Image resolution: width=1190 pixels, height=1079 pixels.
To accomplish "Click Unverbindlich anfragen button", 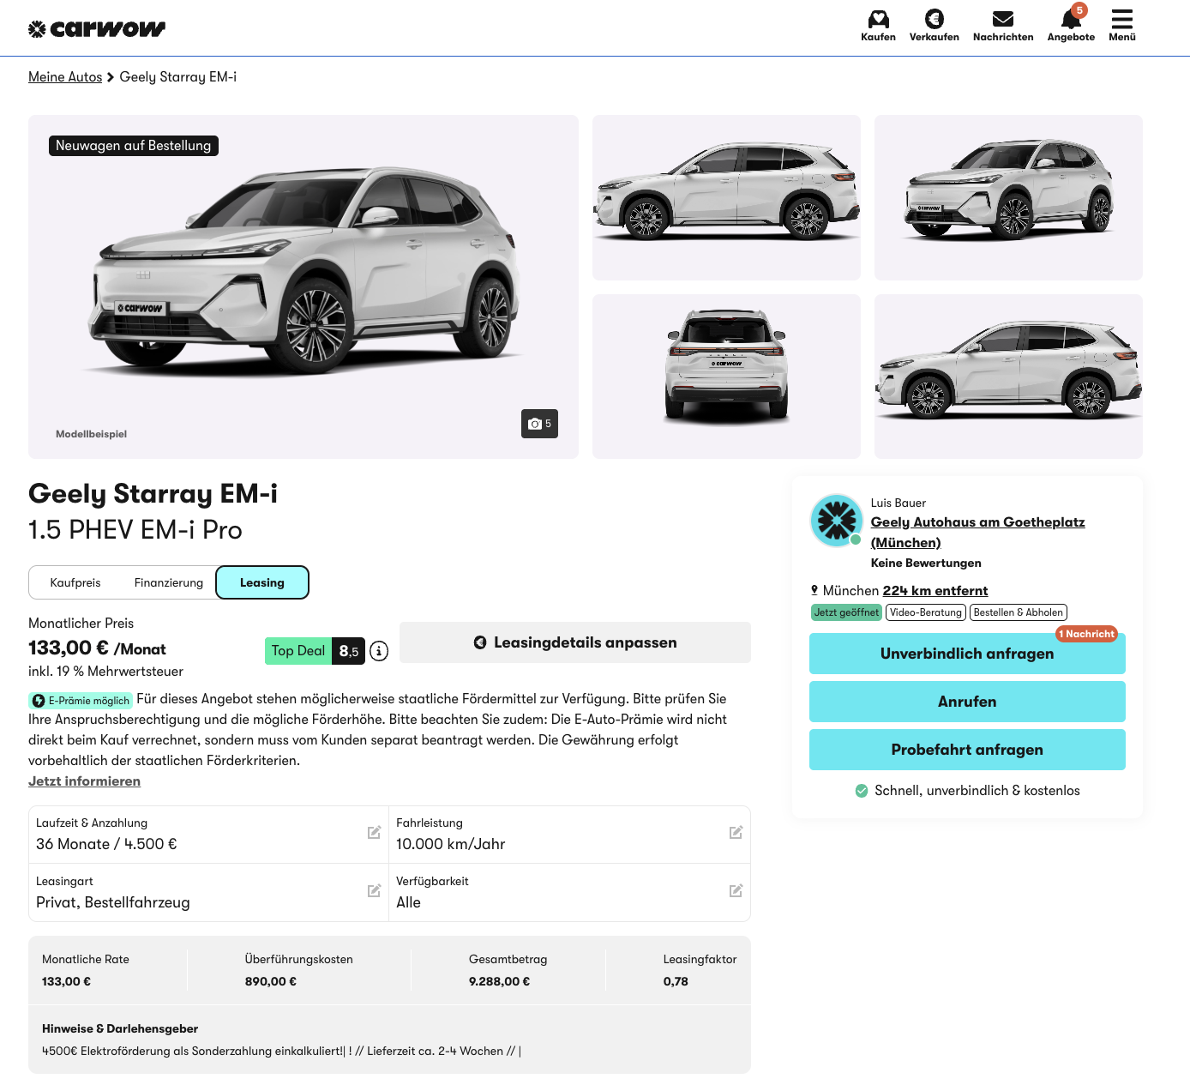I will point(967,654).
